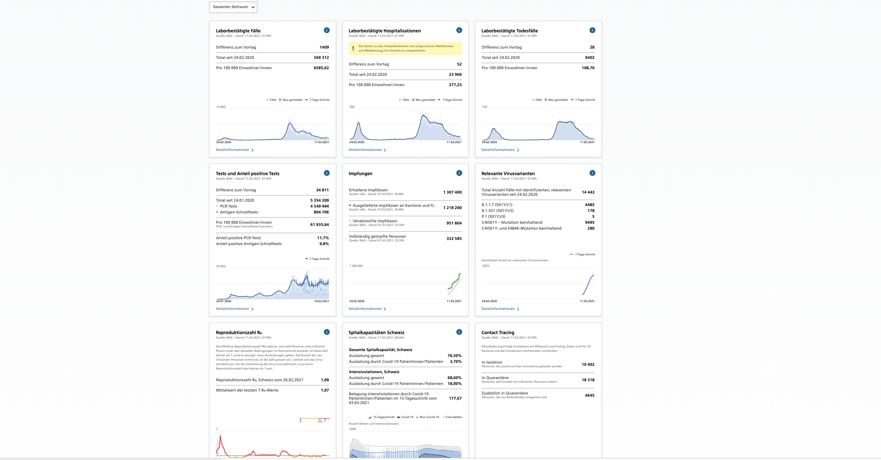The image size is (881, 460).
Task: Toggle 7-Tage-Schnitt legend in Todesfälle chart
Action: (x=583, y=100)
